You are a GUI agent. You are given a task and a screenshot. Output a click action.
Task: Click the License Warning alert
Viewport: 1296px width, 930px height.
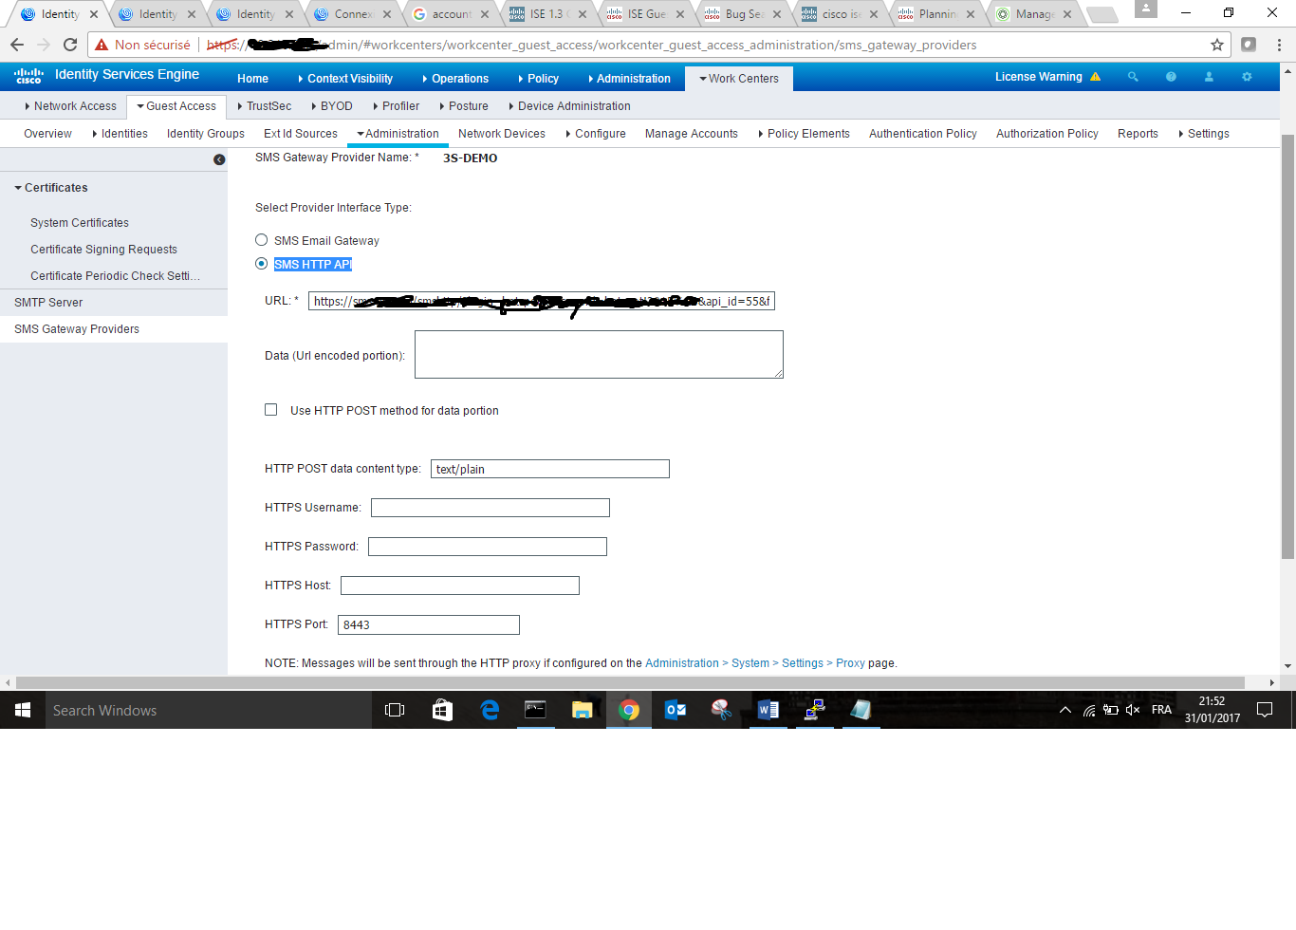[x=1047, y=77]
